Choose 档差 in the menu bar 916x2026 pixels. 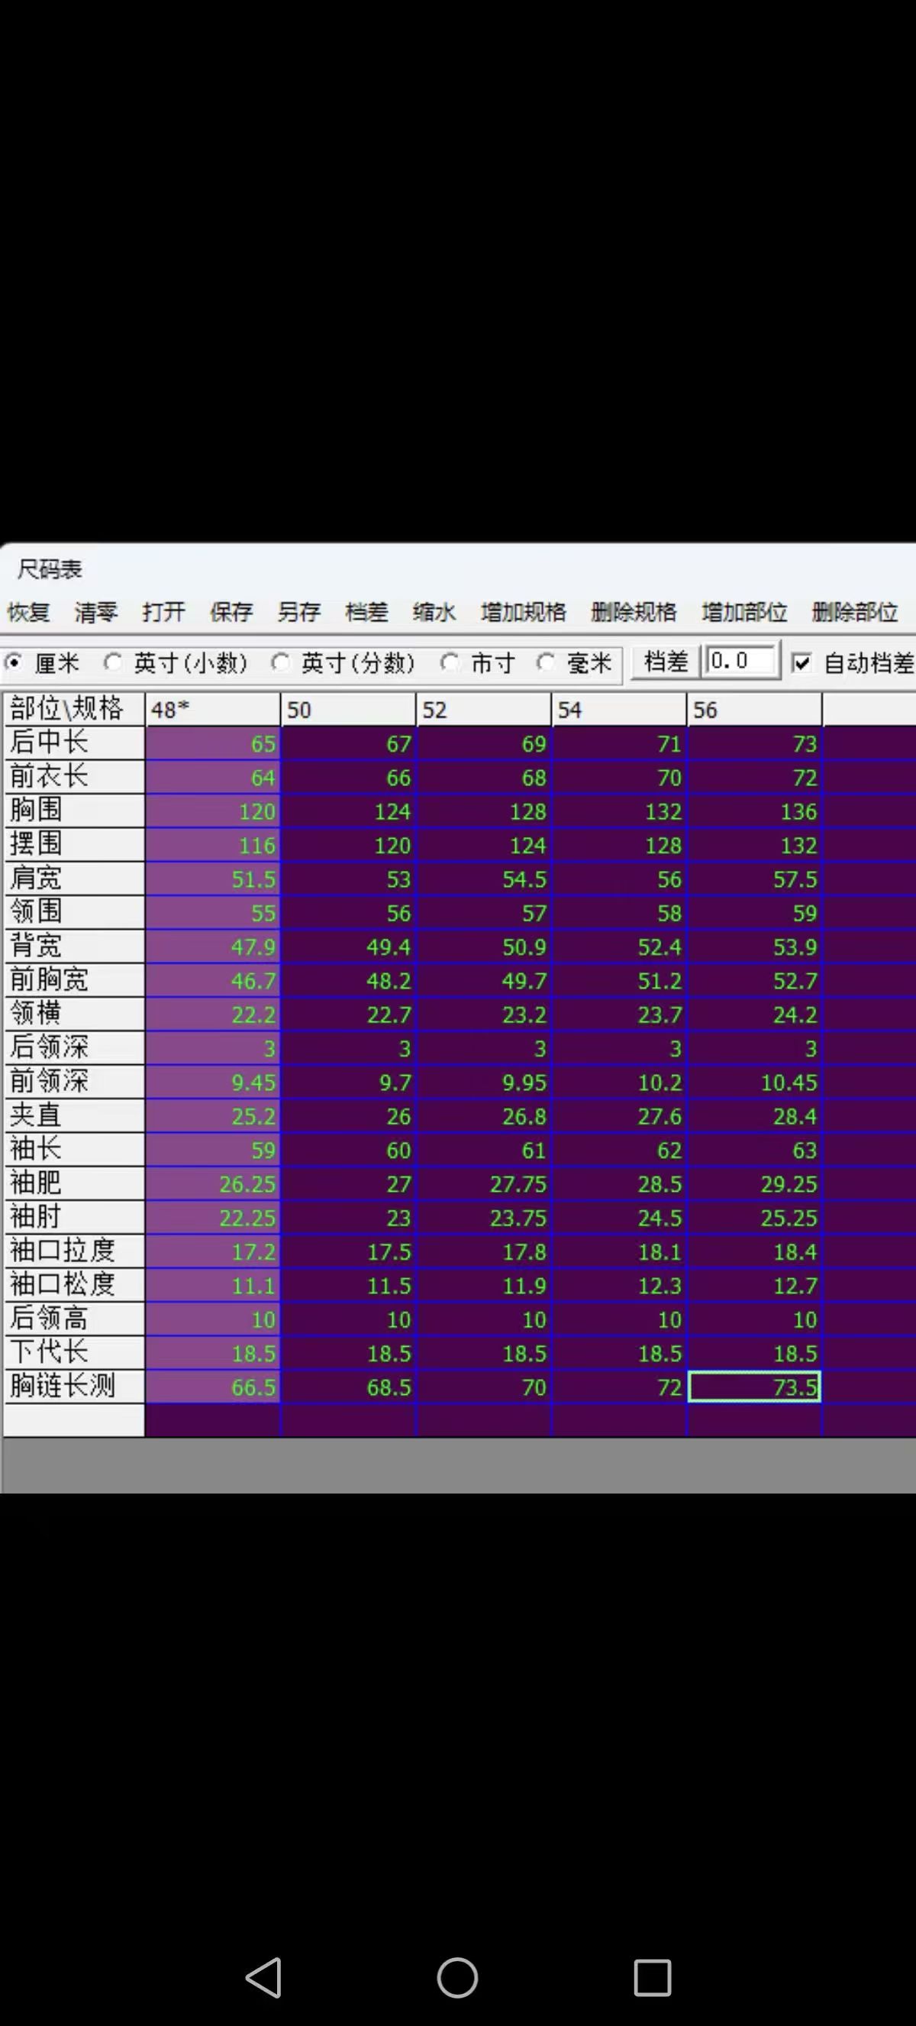(367, 612)
